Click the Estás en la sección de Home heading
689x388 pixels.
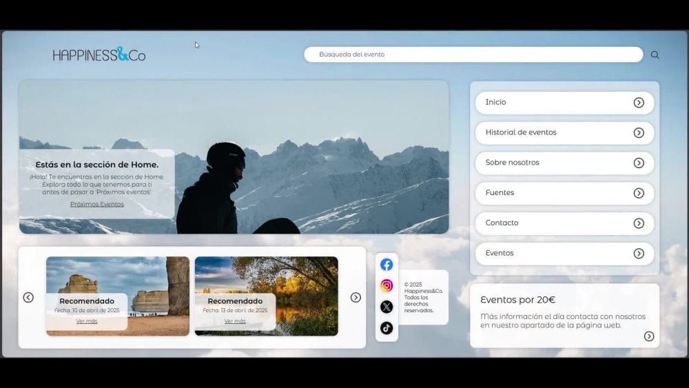pyautogui.click(x=97, y=165)
